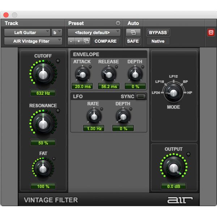Click the RESONANCE automation indicator LED
217x217 pixels.
click(58, 110)
